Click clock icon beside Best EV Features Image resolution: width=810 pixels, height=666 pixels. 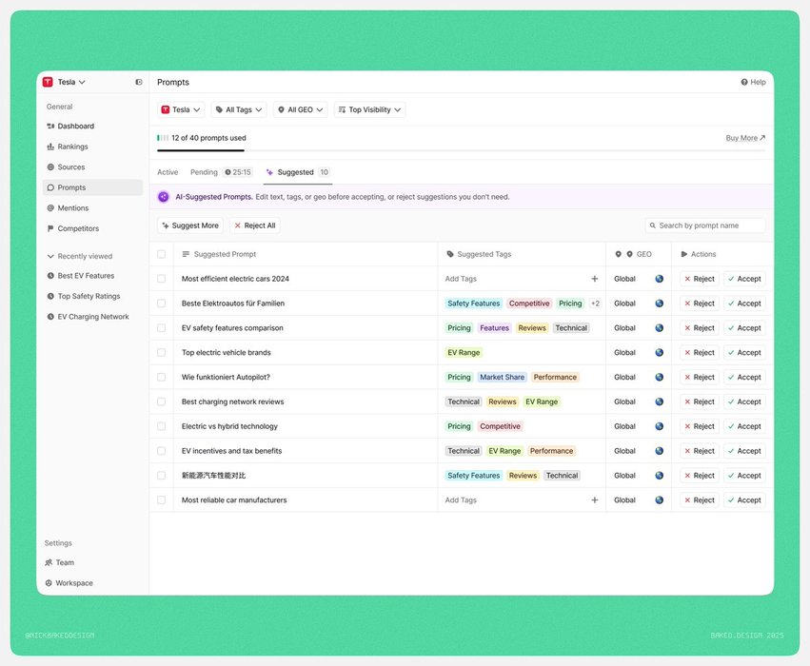(50, 276)
